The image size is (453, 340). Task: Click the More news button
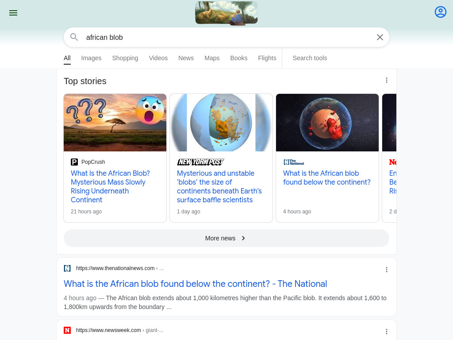click(x=226, y=238)
